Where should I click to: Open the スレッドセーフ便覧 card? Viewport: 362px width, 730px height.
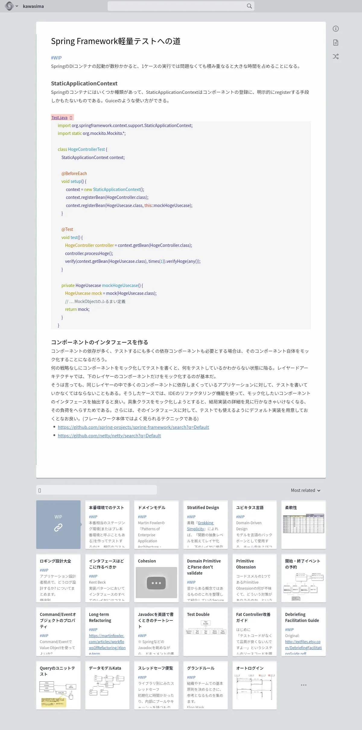click(x=156, y=685)
